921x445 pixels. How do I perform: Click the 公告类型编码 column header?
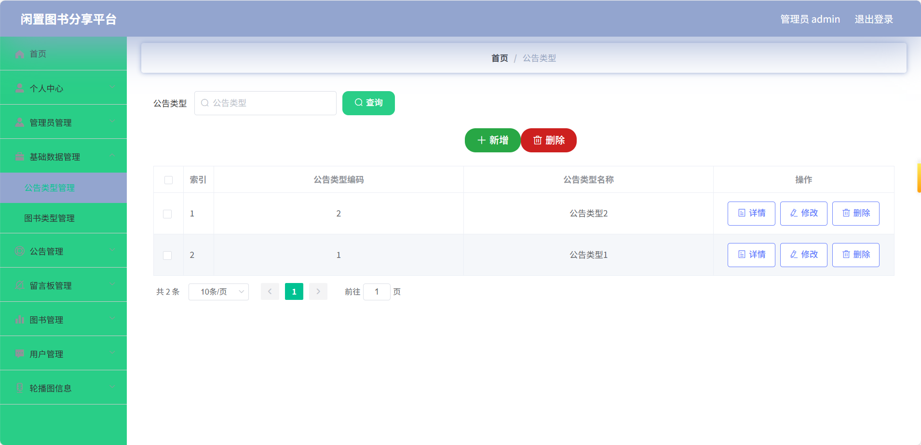[x=339, y=180]
